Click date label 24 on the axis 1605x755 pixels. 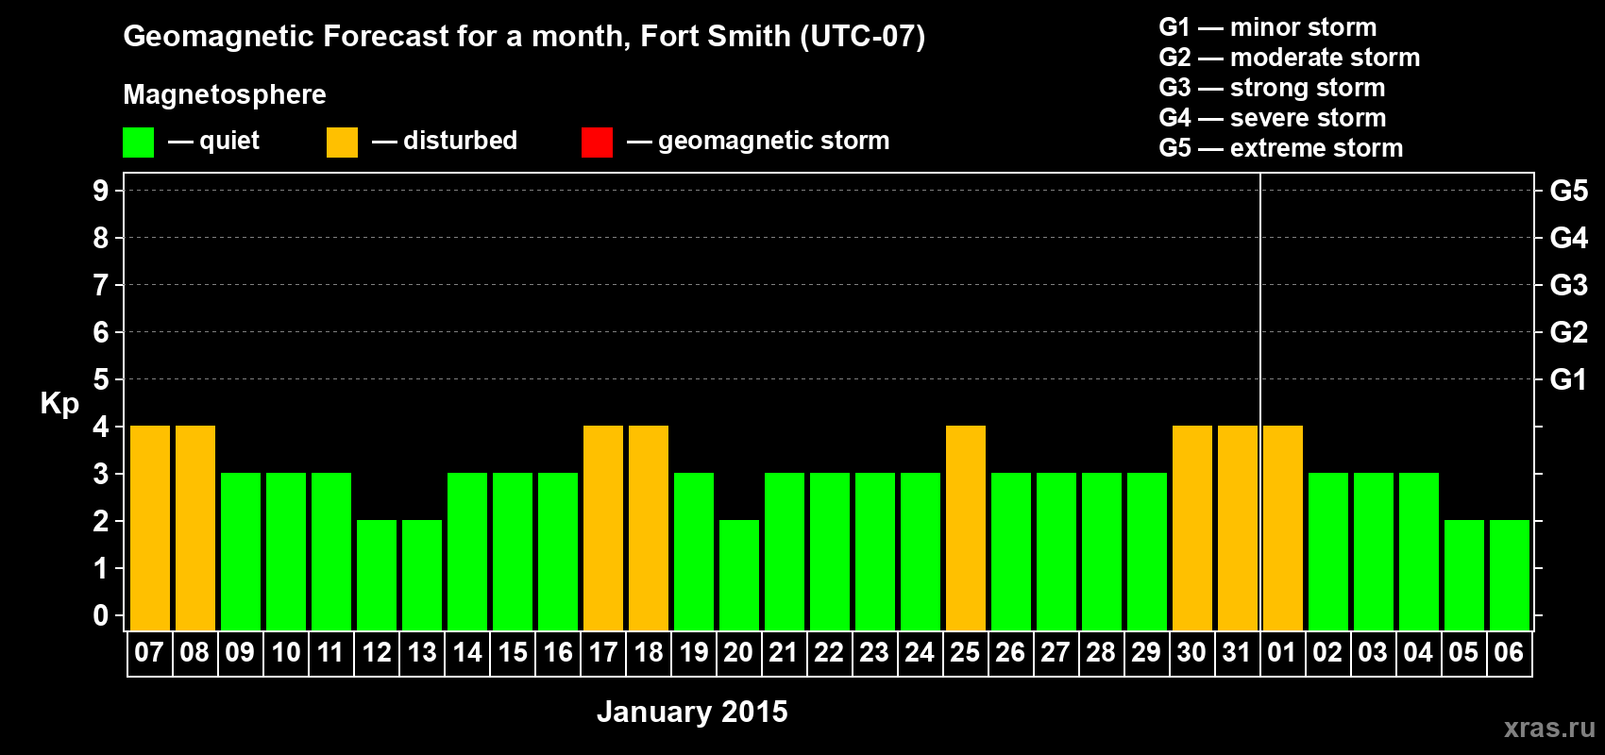pos(920,652)
